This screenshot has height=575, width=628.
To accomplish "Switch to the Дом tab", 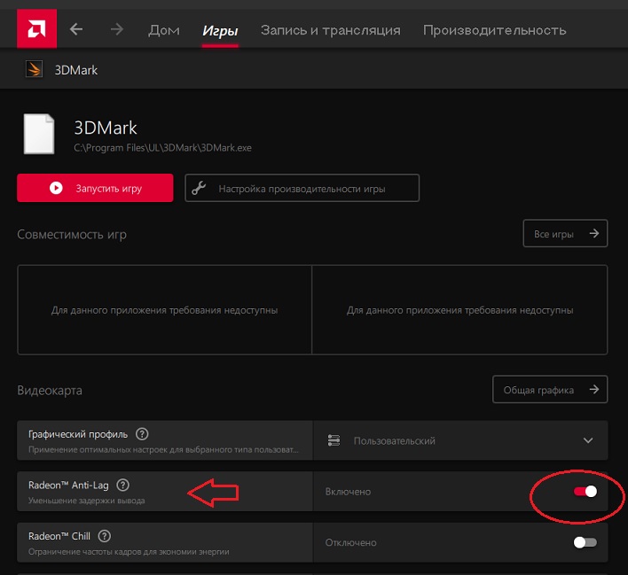I will click(164, 30).
